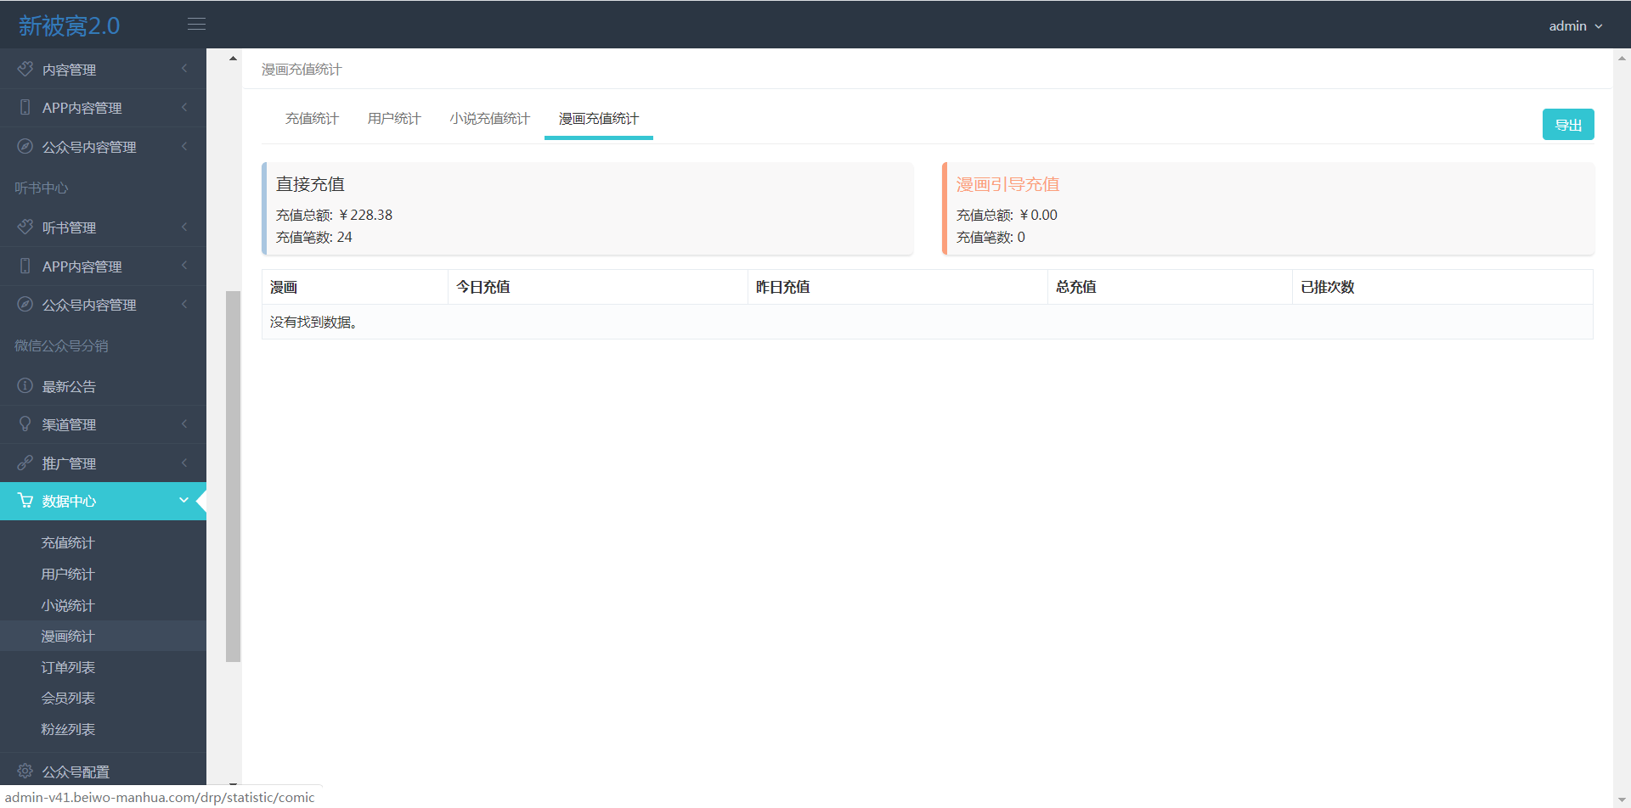Select the 漫画充值统计 tab
Image resolution: width=1631 pixels, height=808 pixels.
(x=599, y=119)
